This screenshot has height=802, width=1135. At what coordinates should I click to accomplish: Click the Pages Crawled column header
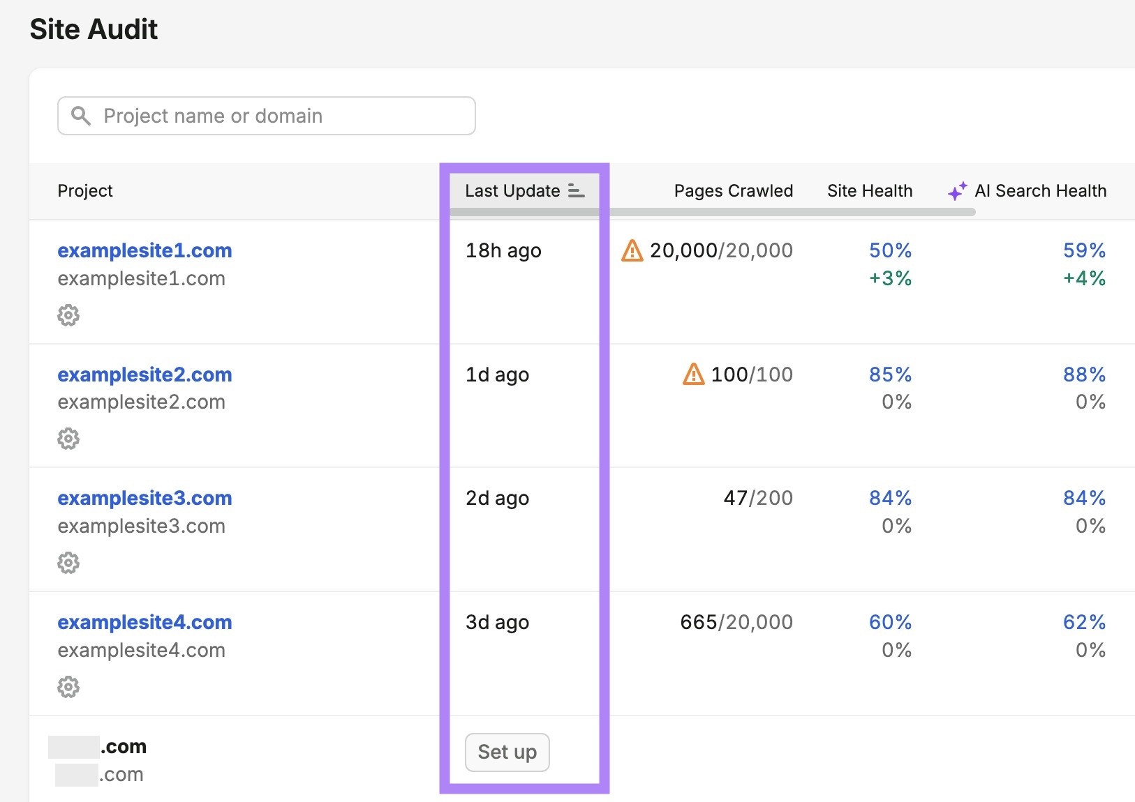[734, 190]
